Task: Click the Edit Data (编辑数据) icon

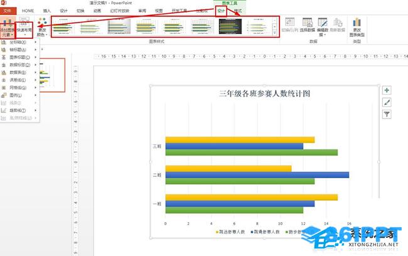Action: point(323,24)
